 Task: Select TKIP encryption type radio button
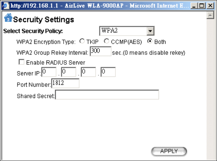tap(82, 41)
